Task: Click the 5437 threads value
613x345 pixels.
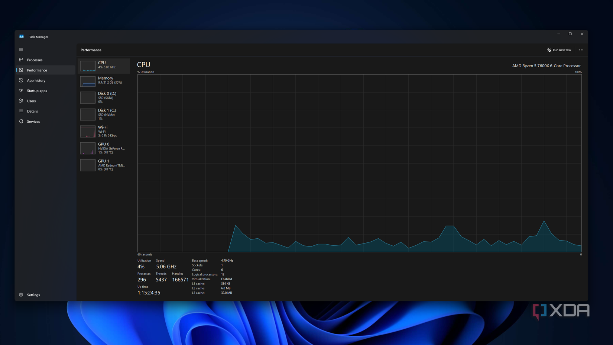Action: (x=161, y=280)
